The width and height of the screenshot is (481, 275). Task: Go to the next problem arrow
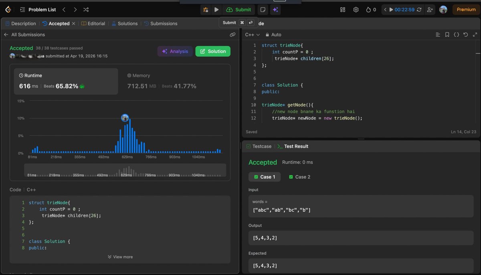75,10
